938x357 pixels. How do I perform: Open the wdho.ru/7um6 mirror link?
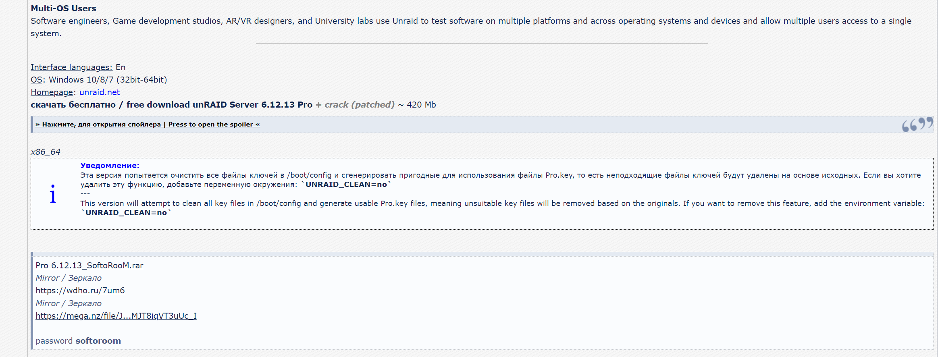(80, 291)
